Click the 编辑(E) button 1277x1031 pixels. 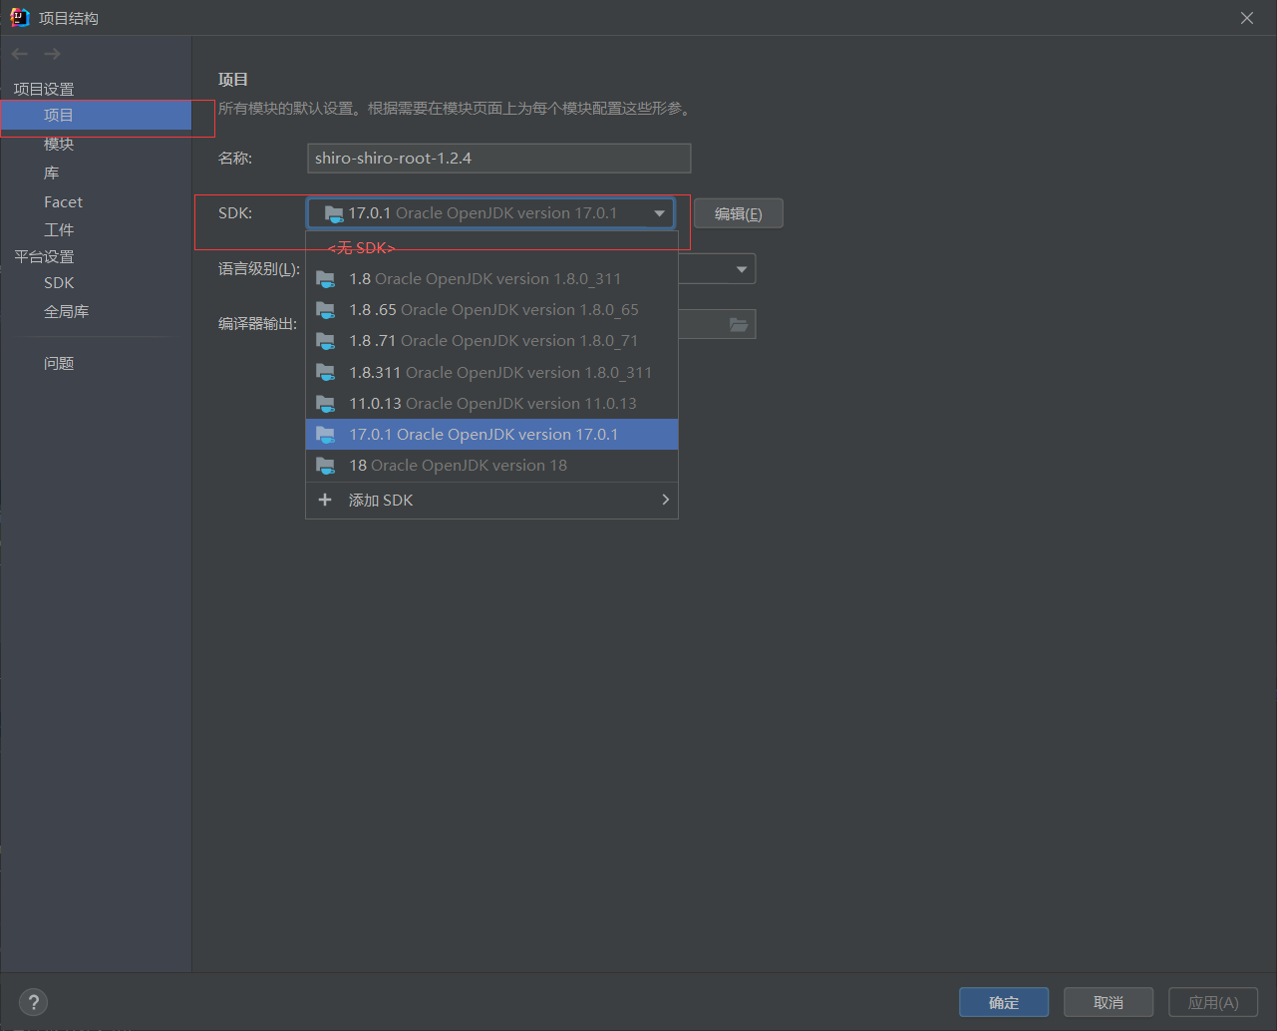(738, 213)
